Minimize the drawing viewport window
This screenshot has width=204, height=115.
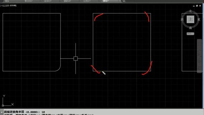click(x=194, y=6)
